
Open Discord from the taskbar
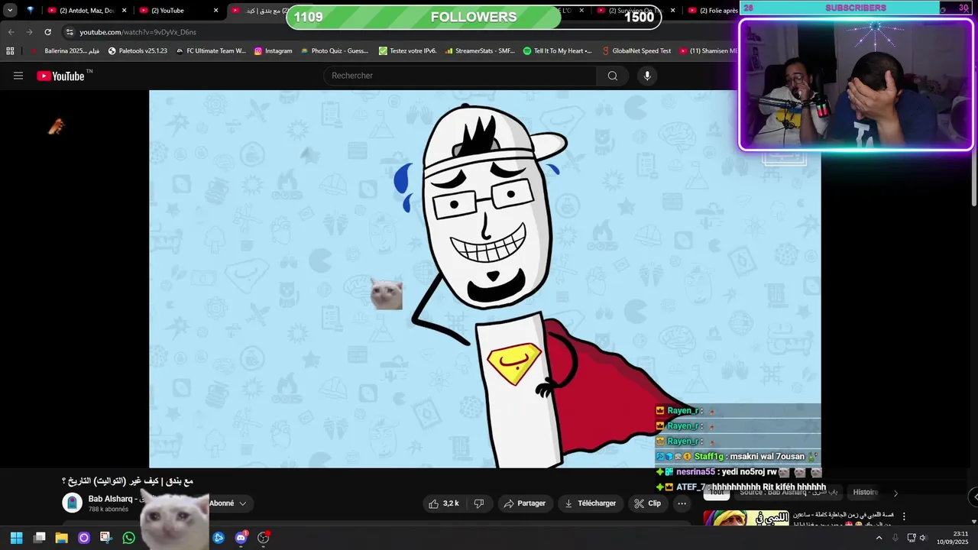pos(241,538)
